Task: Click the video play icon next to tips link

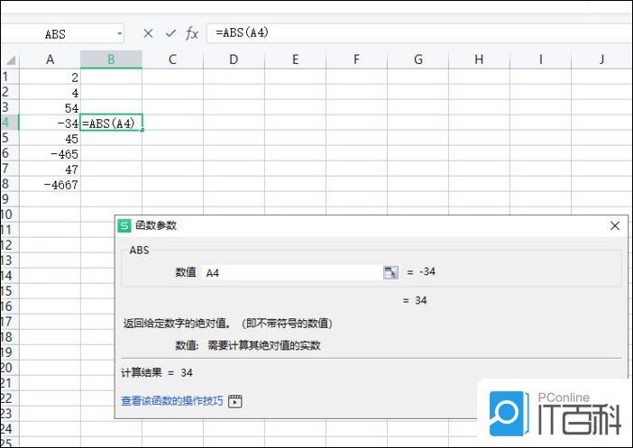Action: [x=235, y=402]
